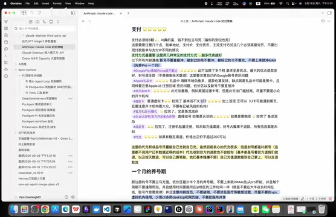Expand the AI信息 folder
Viewport: 336px width, 217px height.
coord(16,64)
